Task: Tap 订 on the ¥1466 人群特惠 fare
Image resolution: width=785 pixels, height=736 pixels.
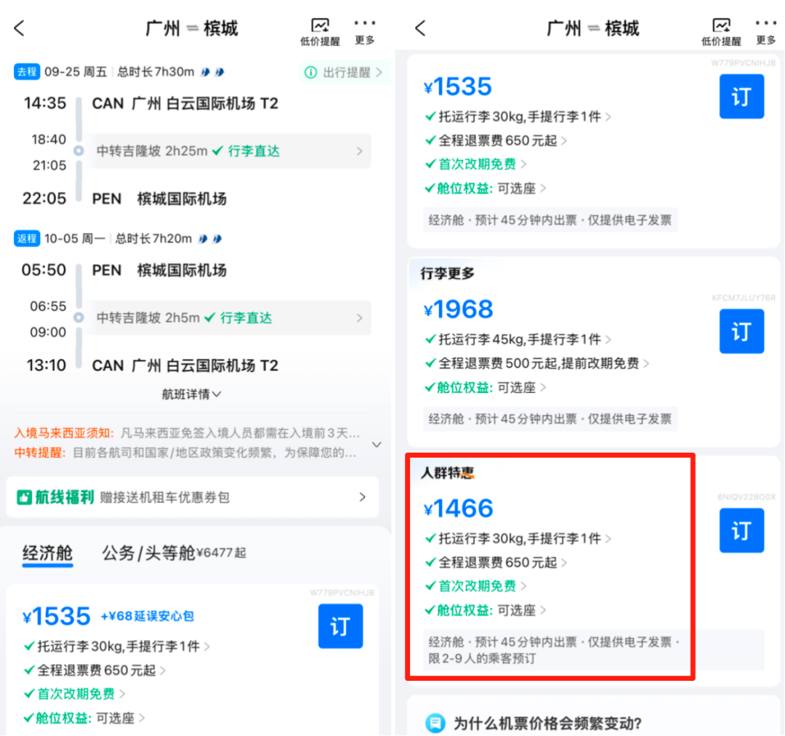Action: (x=741, y=530)
